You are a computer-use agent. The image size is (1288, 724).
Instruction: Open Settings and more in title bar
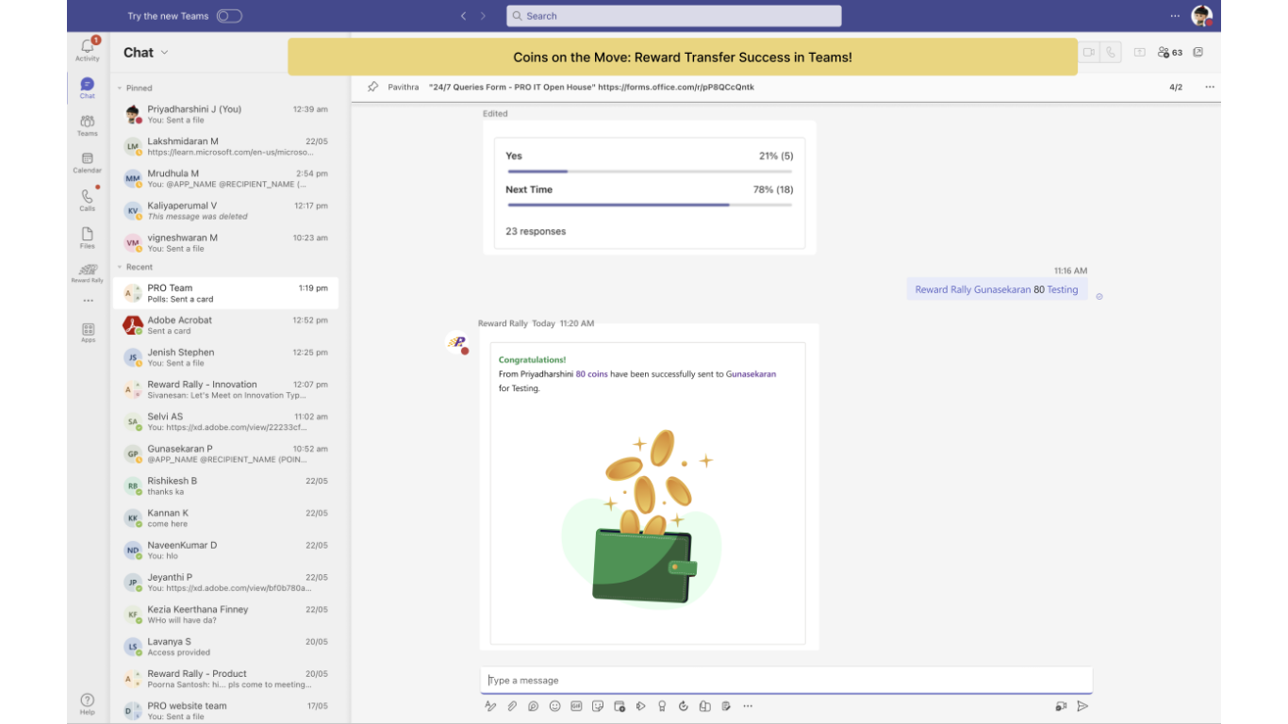pos(1175,16)
